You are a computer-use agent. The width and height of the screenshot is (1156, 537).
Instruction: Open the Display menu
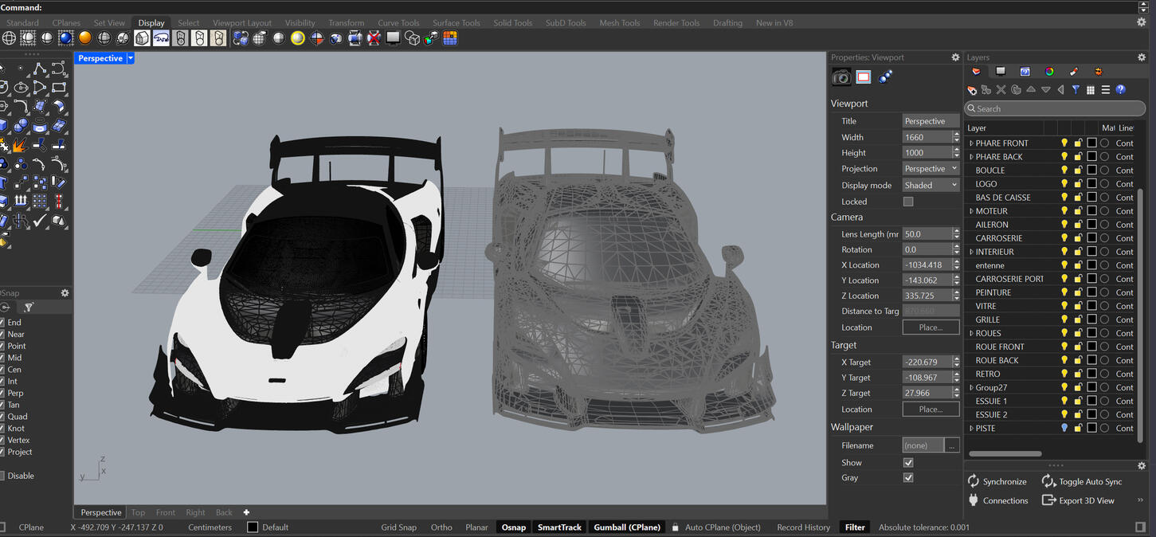click(x=151, y=22)
